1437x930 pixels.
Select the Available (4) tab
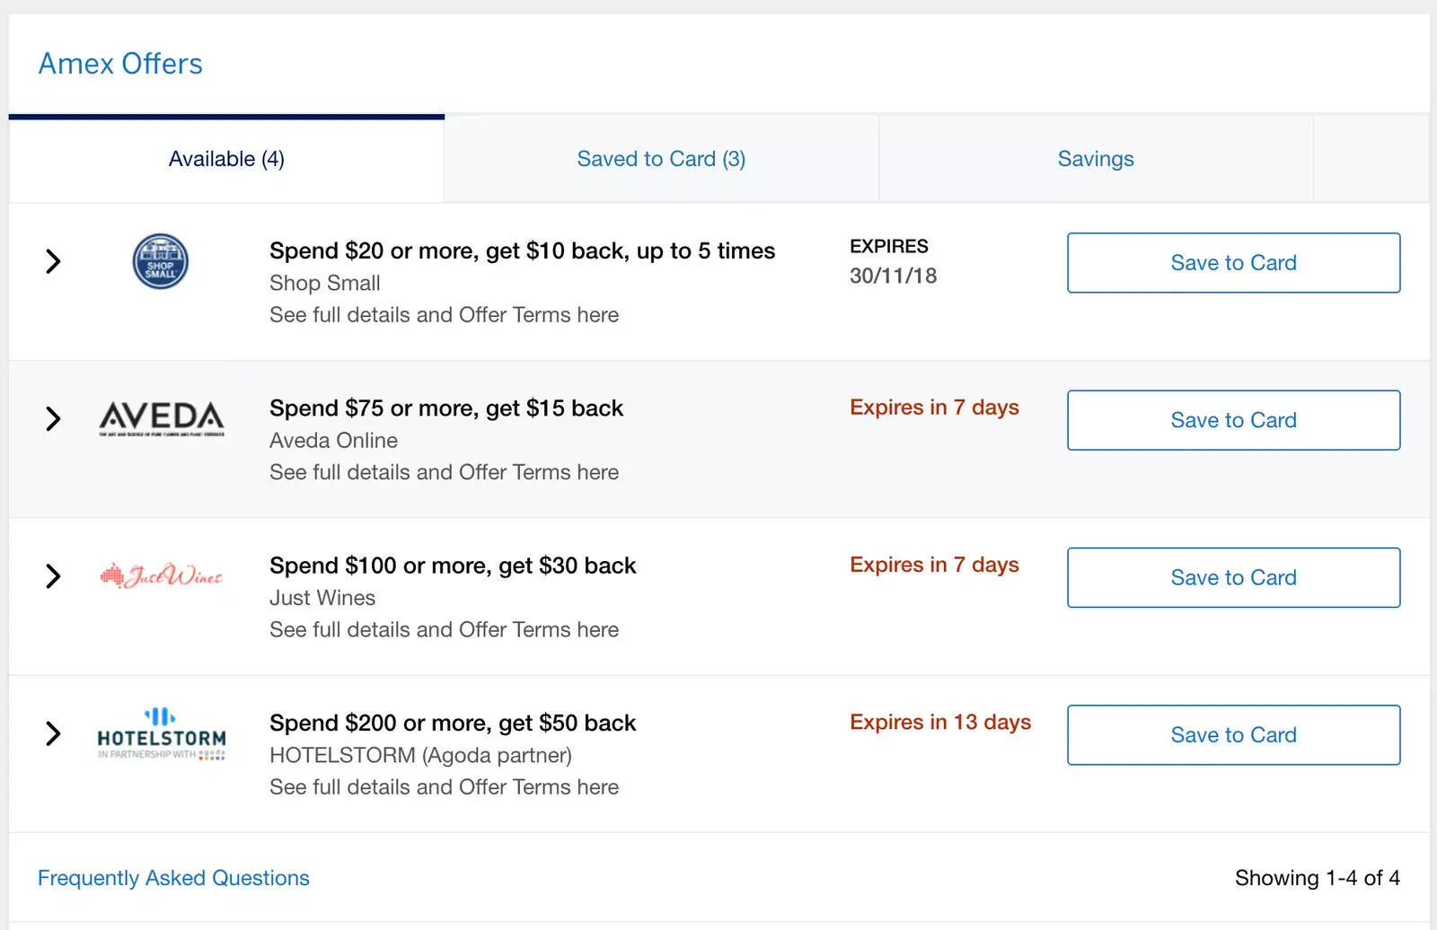226,159
